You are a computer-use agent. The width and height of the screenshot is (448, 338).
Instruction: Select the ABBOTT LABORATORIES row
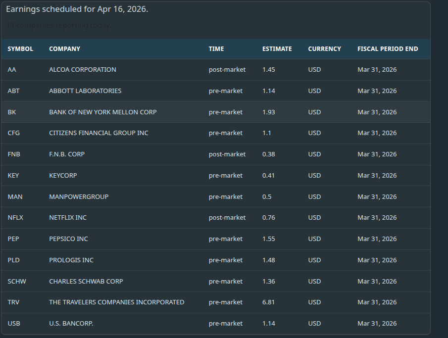[85, 91]
